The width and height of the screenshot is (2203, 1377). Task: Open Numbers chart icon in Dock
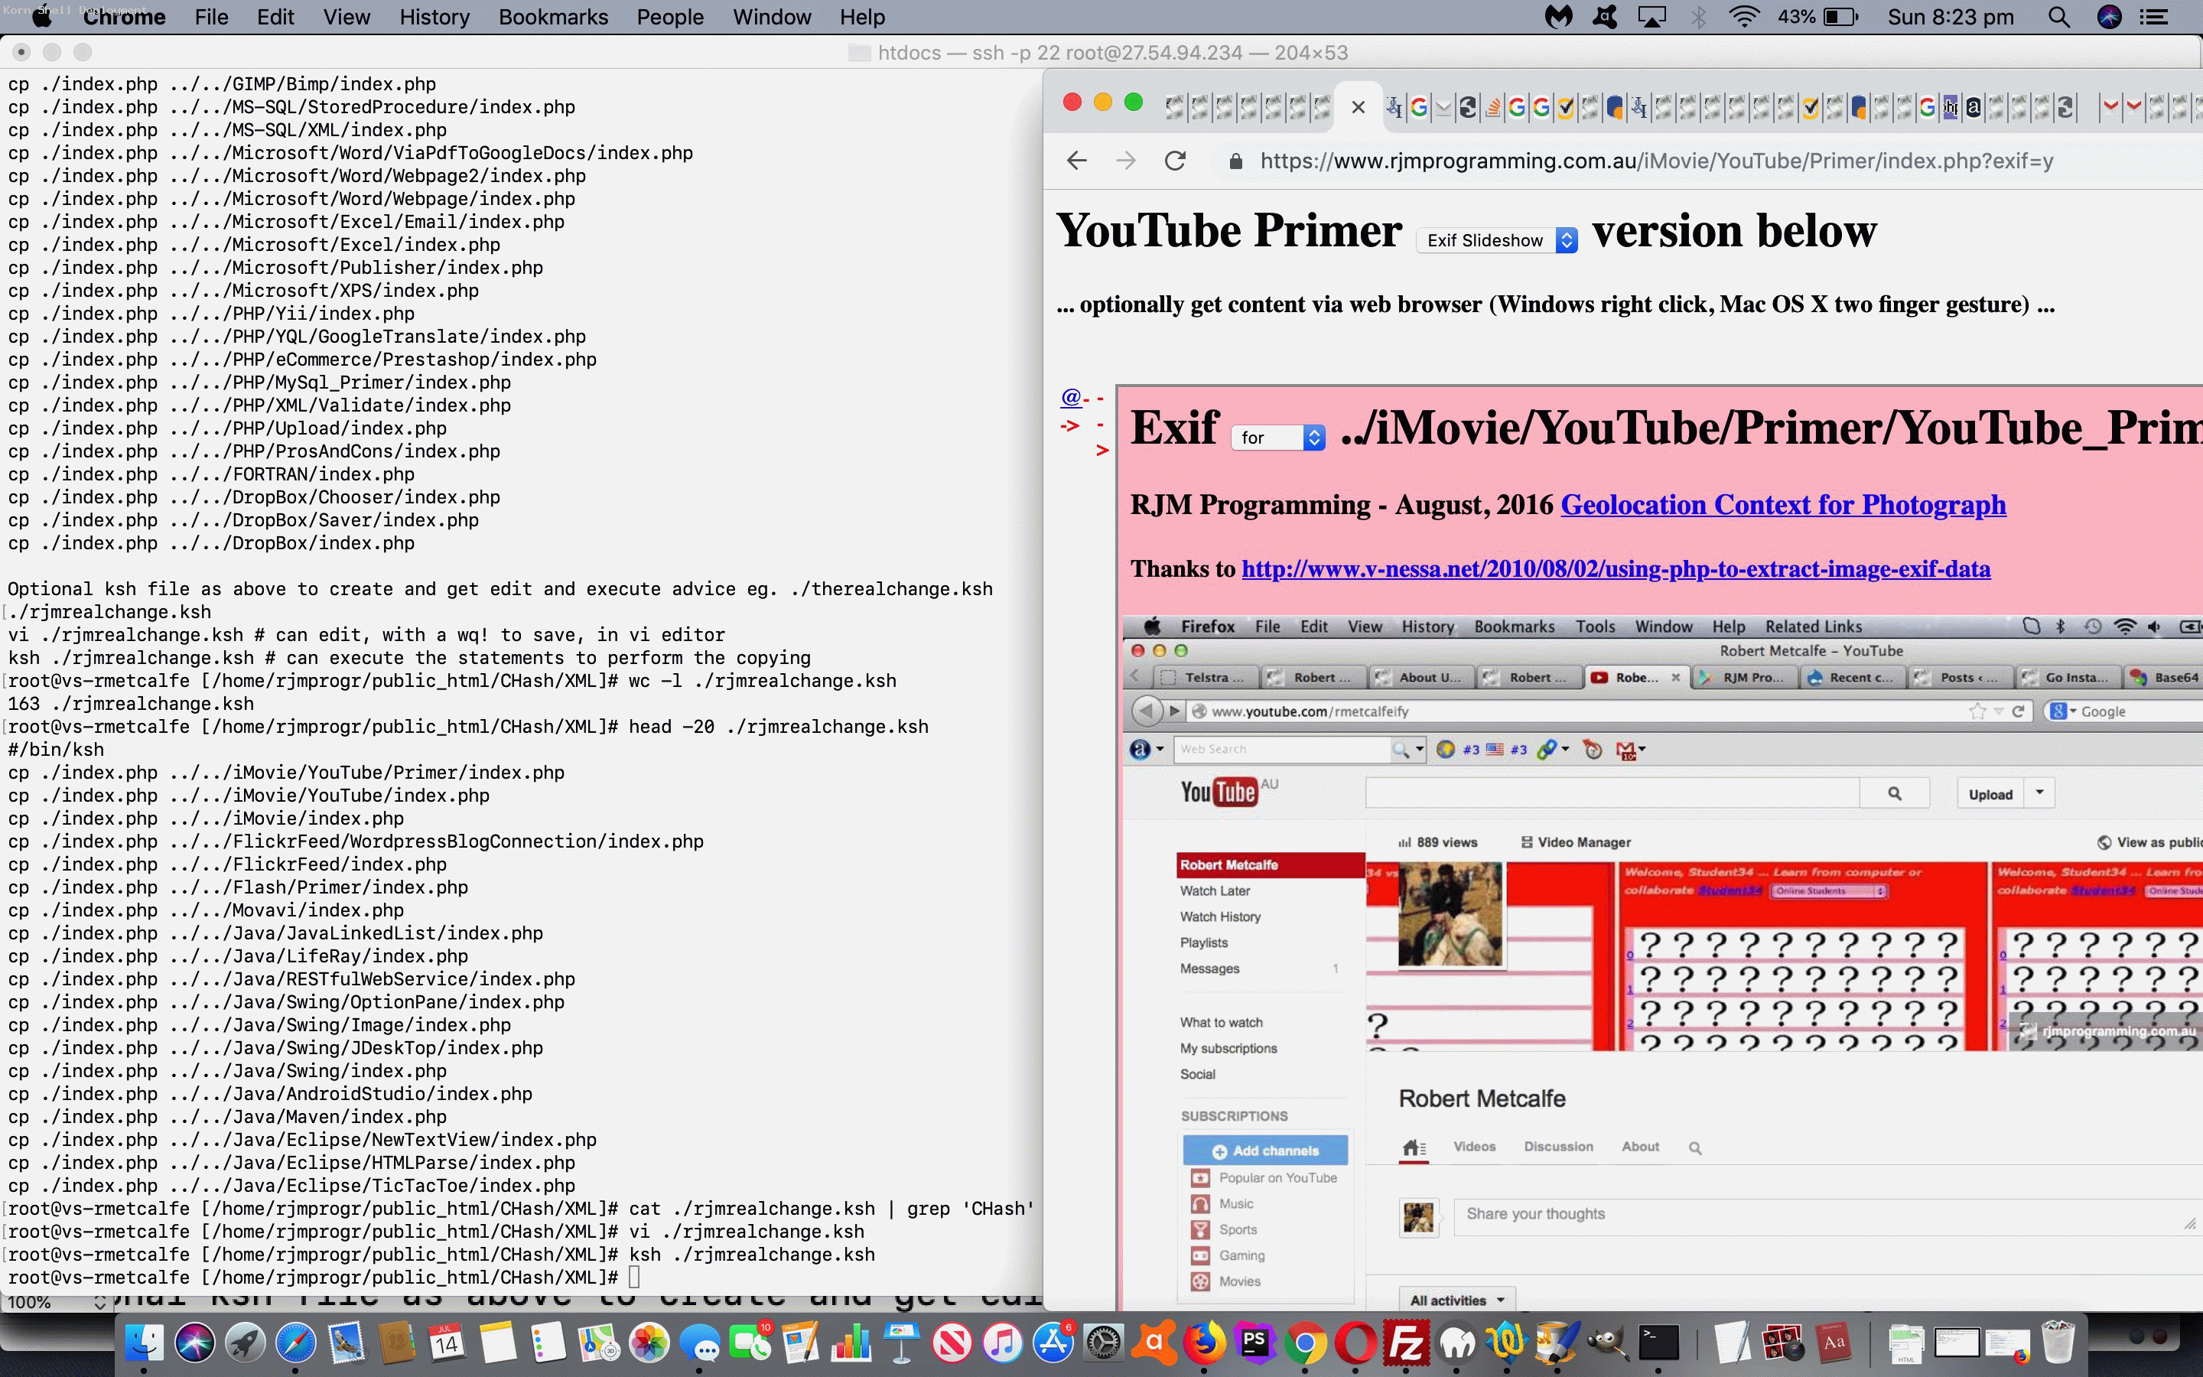coord(851,1343)
